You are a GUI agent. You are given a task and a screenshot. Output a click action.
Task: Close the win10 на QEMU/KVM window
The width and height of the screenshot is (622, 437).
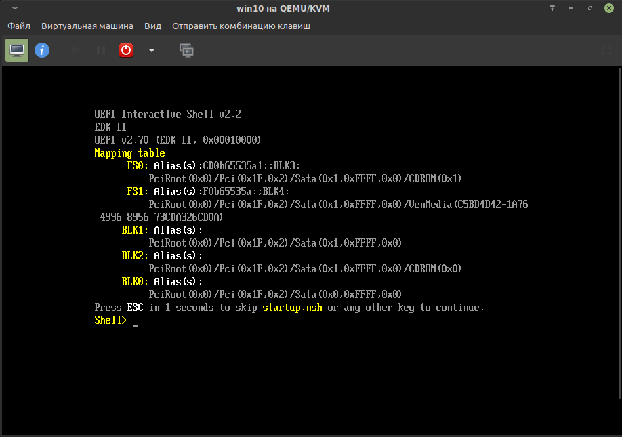point(608,8)
